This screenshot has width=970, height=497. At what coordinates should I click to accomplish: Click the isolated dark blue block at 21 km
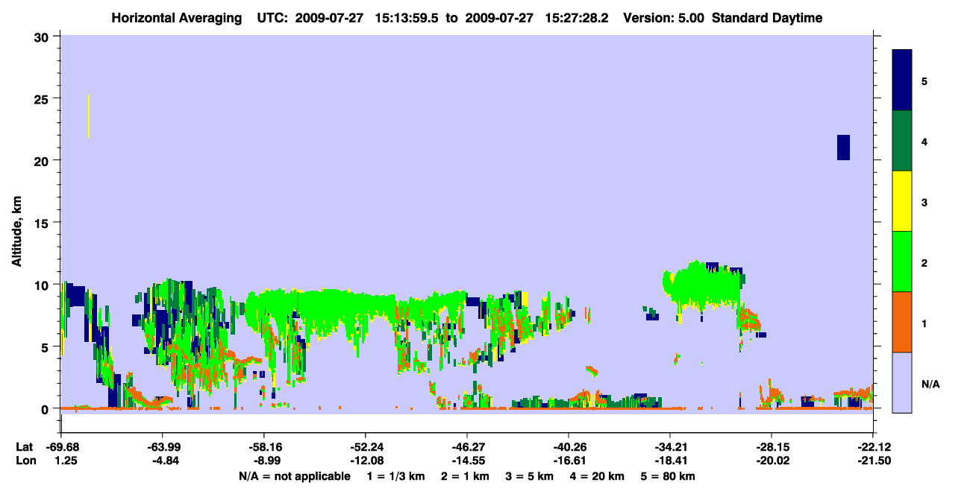coord(843,148)
